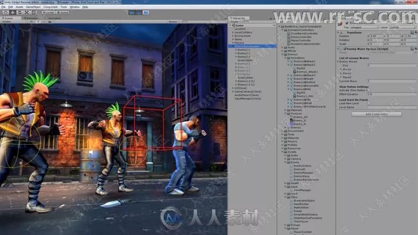The height and width of the screenshot is (235, 418).
Task: Toggle the Center pivot button
Action: (48, 12)
